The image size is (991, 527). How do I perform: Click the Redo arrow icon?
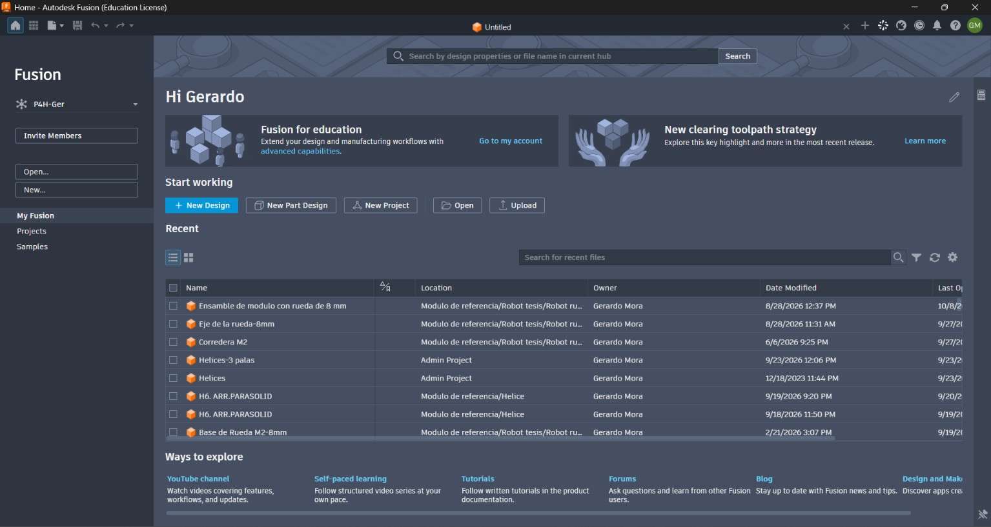120,25
